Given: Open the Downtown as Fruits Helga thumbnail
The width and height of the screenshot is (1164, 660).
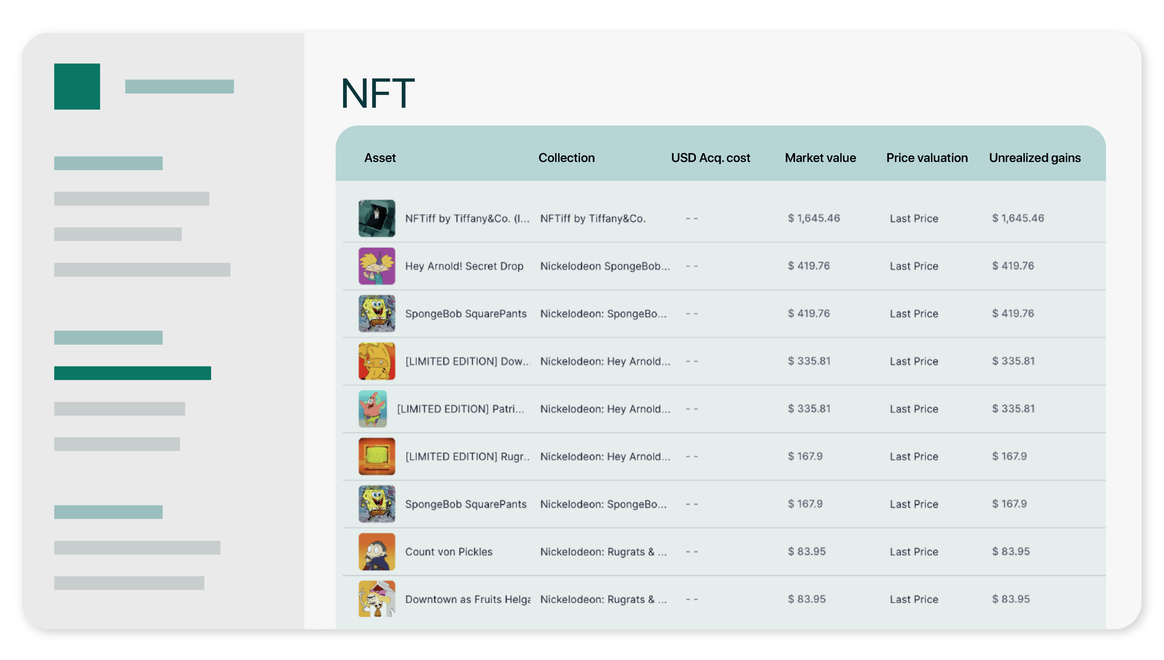Looking at the screenshot, I should 377,599.
